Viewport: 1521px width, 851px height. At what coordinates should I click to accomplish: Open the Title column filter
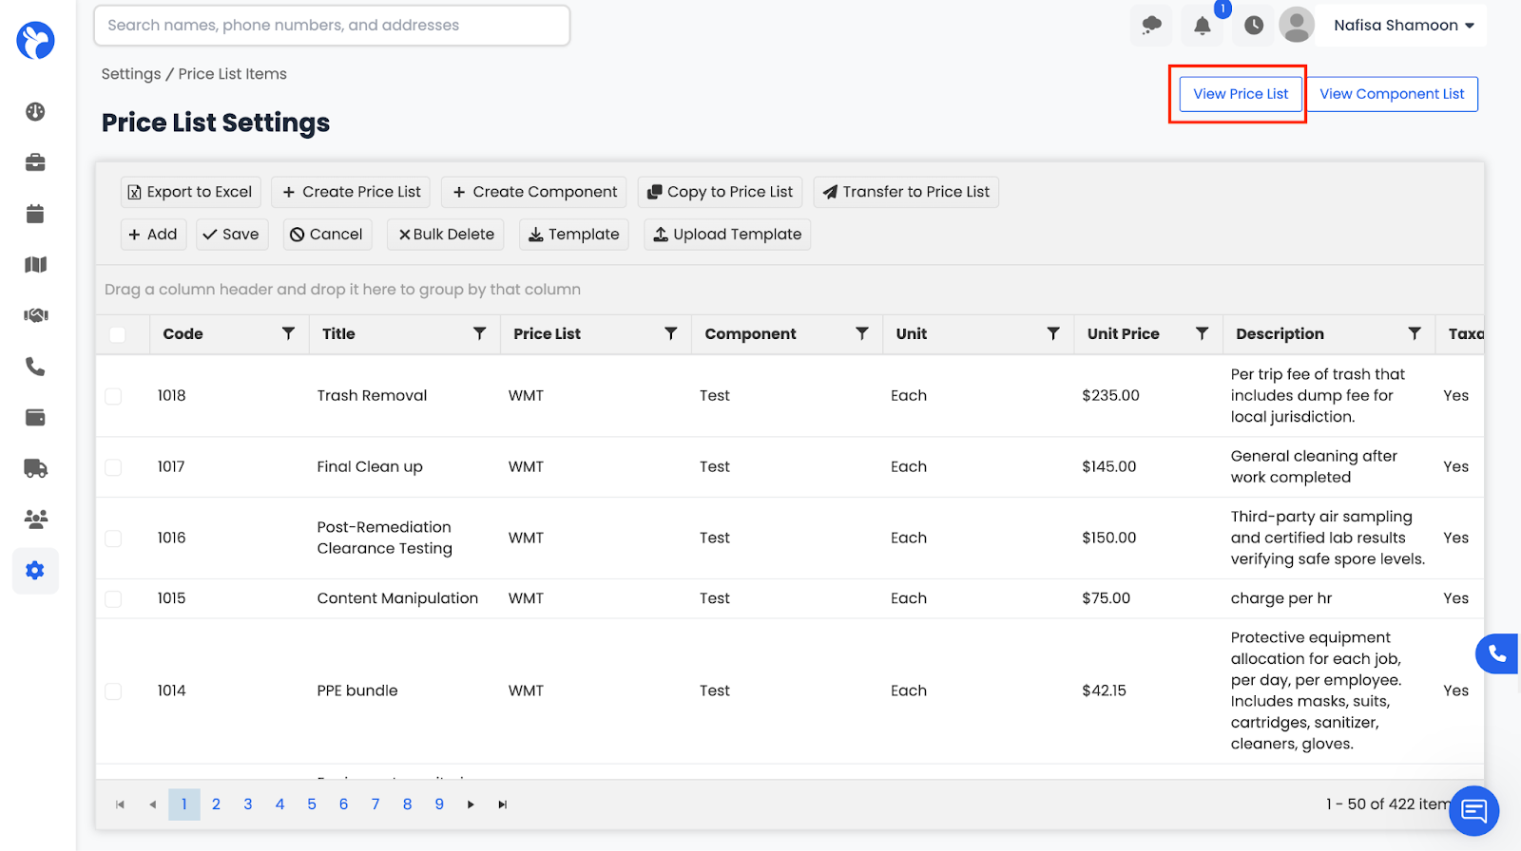coord(479,333)
